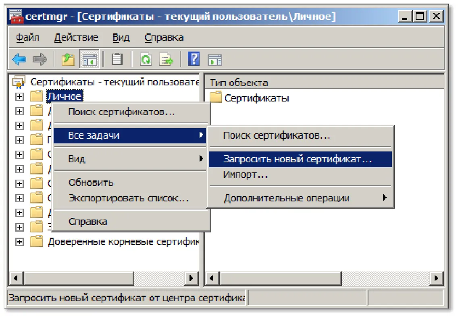Screen dimensions: 458x317
Task: Open the Справка menu in the menu bar
Action: click(164, 37)
